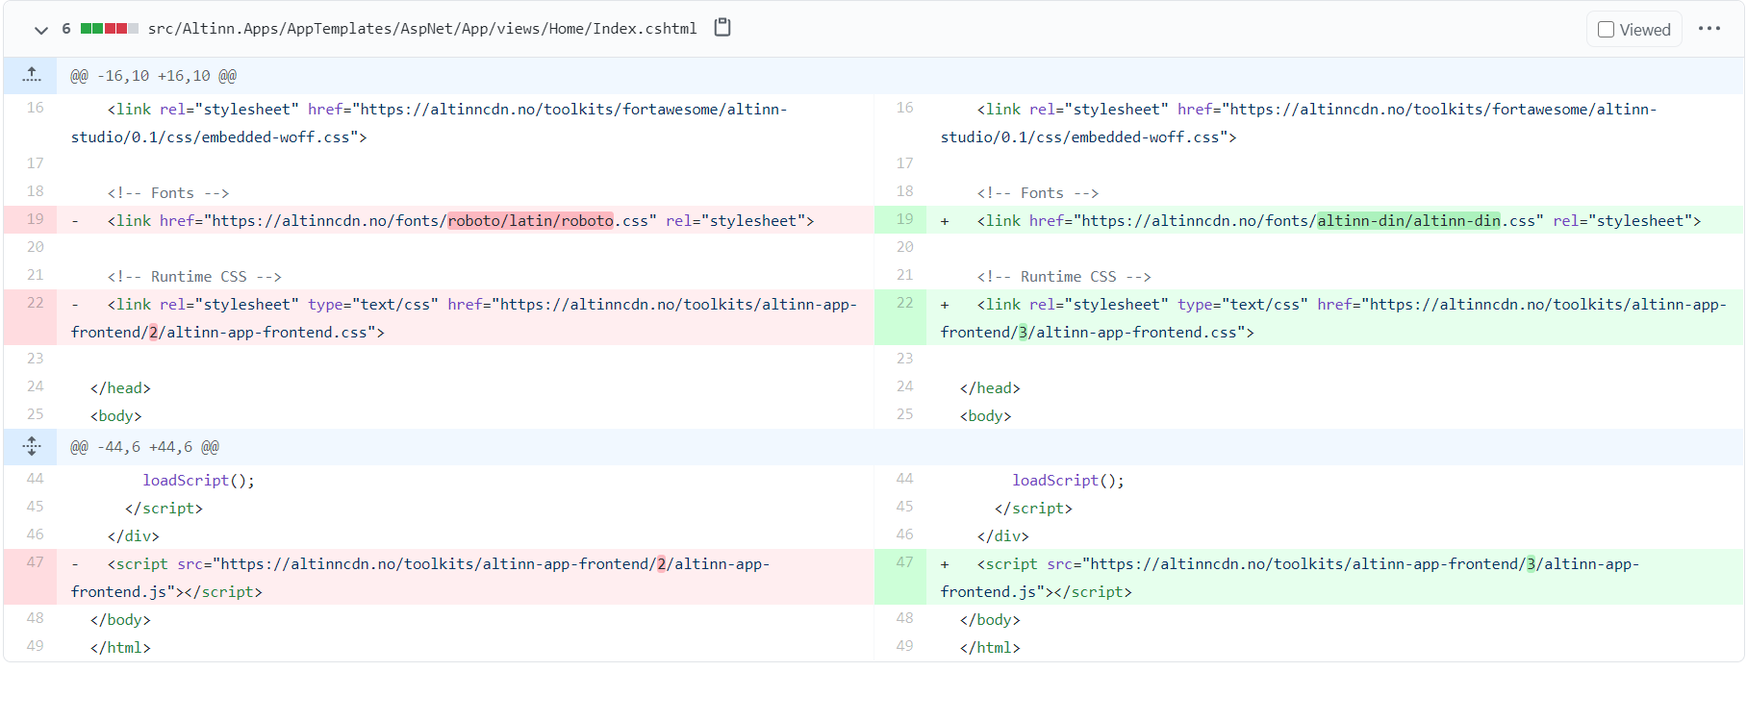Image resolution: width=1747 pixels, height=721 pixels.
Task: Select added line number 19 with altinn-din font
Action: click(904, 219)
